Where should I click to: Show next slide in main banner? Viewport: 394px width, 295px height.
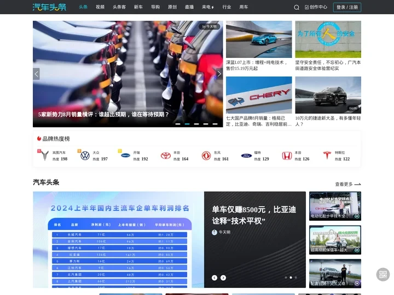pos(219,74)
